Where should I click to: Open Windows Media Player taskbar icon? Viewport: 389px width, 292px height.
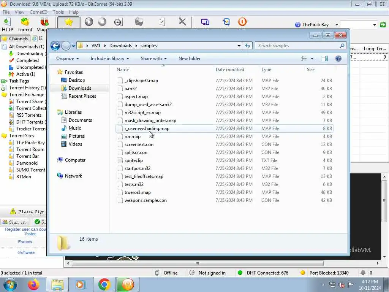(80, 284)
